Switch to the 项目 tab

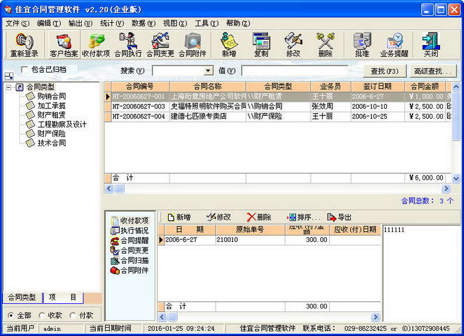[x=63, y=297]
